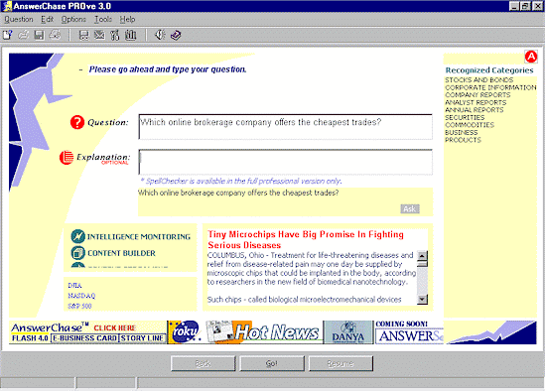Screen dimensions: 546x391
Task: Click the Hot News banner
Action: 264,332
